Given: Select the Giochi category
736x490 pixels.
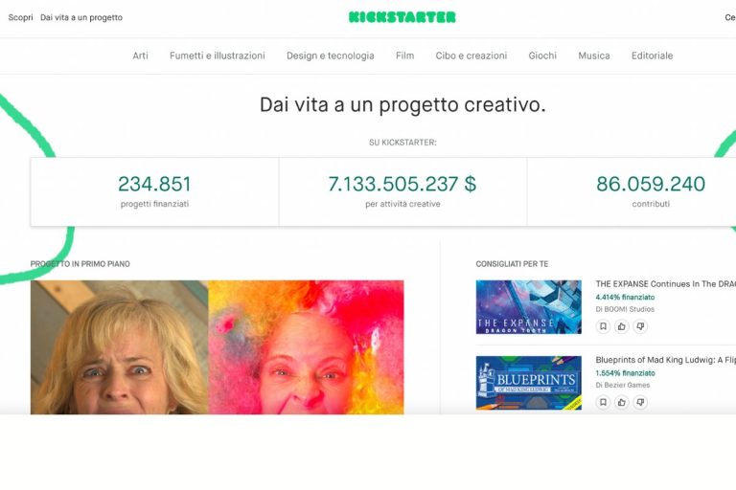Looking at the screenshot, I should [x=542, y=56].
